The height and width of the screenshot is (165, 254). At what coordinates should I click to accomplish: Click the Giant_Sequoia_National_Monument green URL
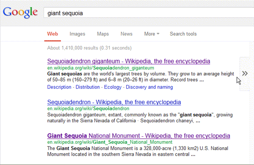110,142
